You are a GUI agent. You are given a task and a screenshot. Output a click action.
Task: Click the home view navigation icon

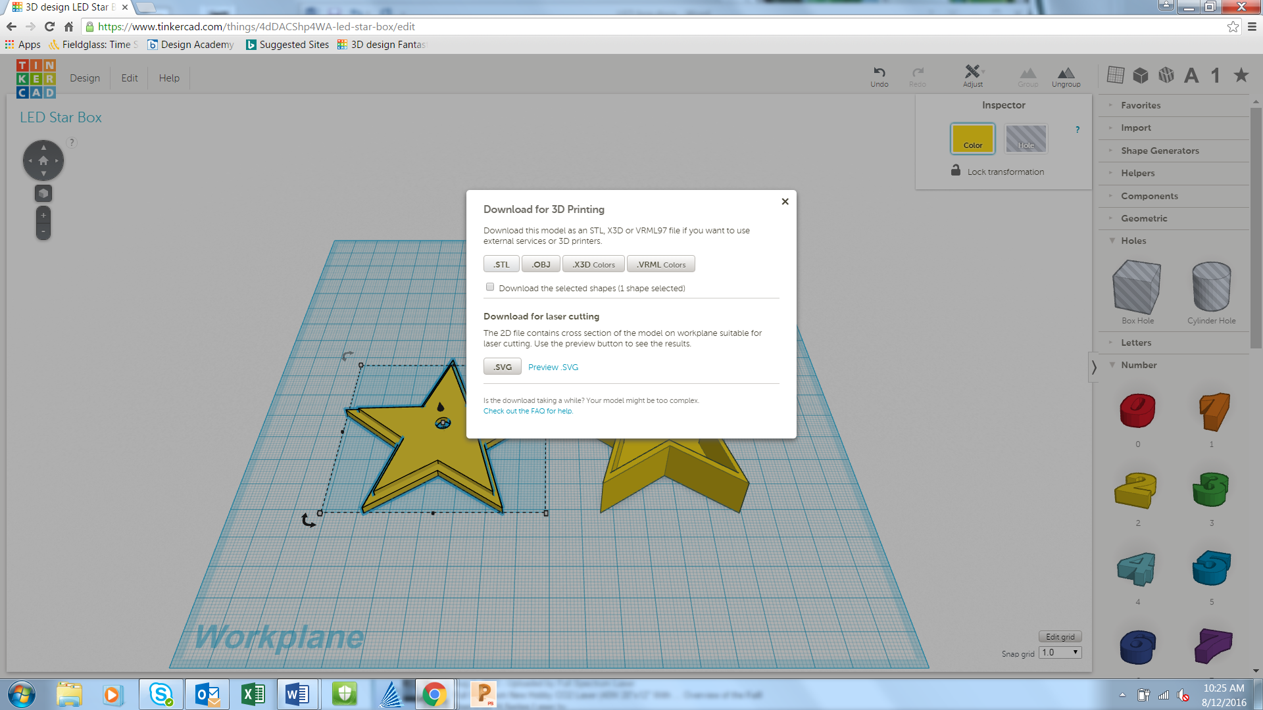tap(43, 160)
